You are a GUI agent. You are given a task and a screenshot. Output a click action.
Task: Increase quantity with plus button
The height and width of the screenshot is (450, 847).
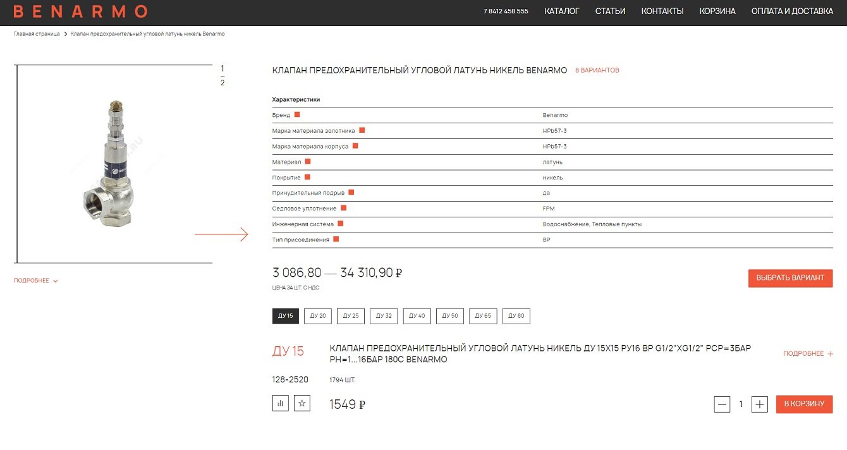pos(759,404)
